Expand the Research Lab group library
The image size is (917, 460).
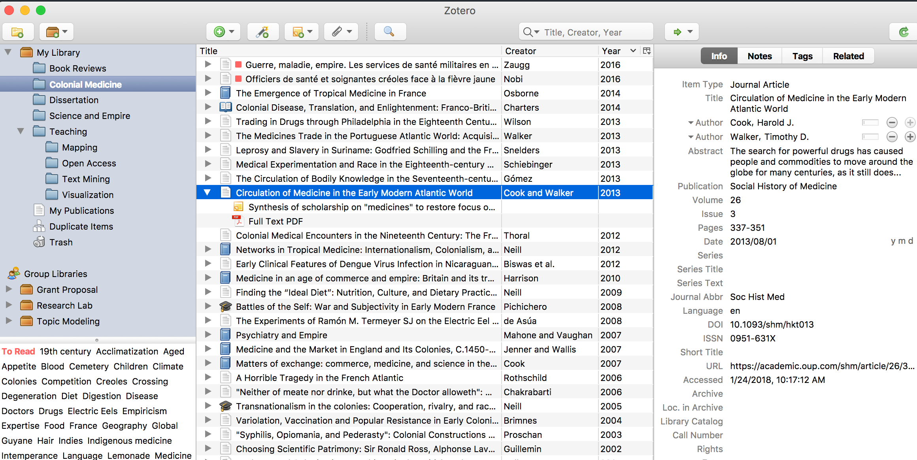pos(9,305)
